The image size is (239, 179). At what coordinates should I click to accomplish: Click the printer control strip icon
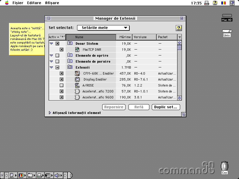pos(39,175)
